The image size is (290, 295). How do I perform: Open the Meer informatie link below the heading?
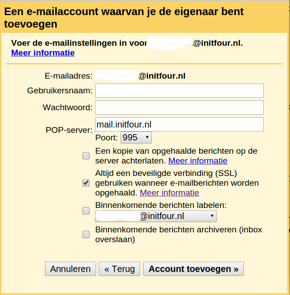tap(43, 53)
